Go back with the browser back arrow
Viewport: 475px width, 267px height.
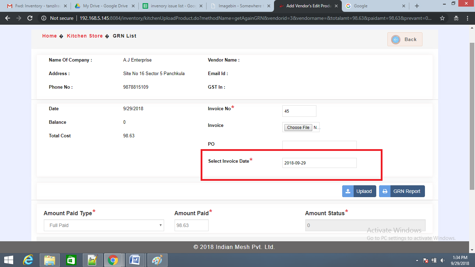click(x=8, y=18)
